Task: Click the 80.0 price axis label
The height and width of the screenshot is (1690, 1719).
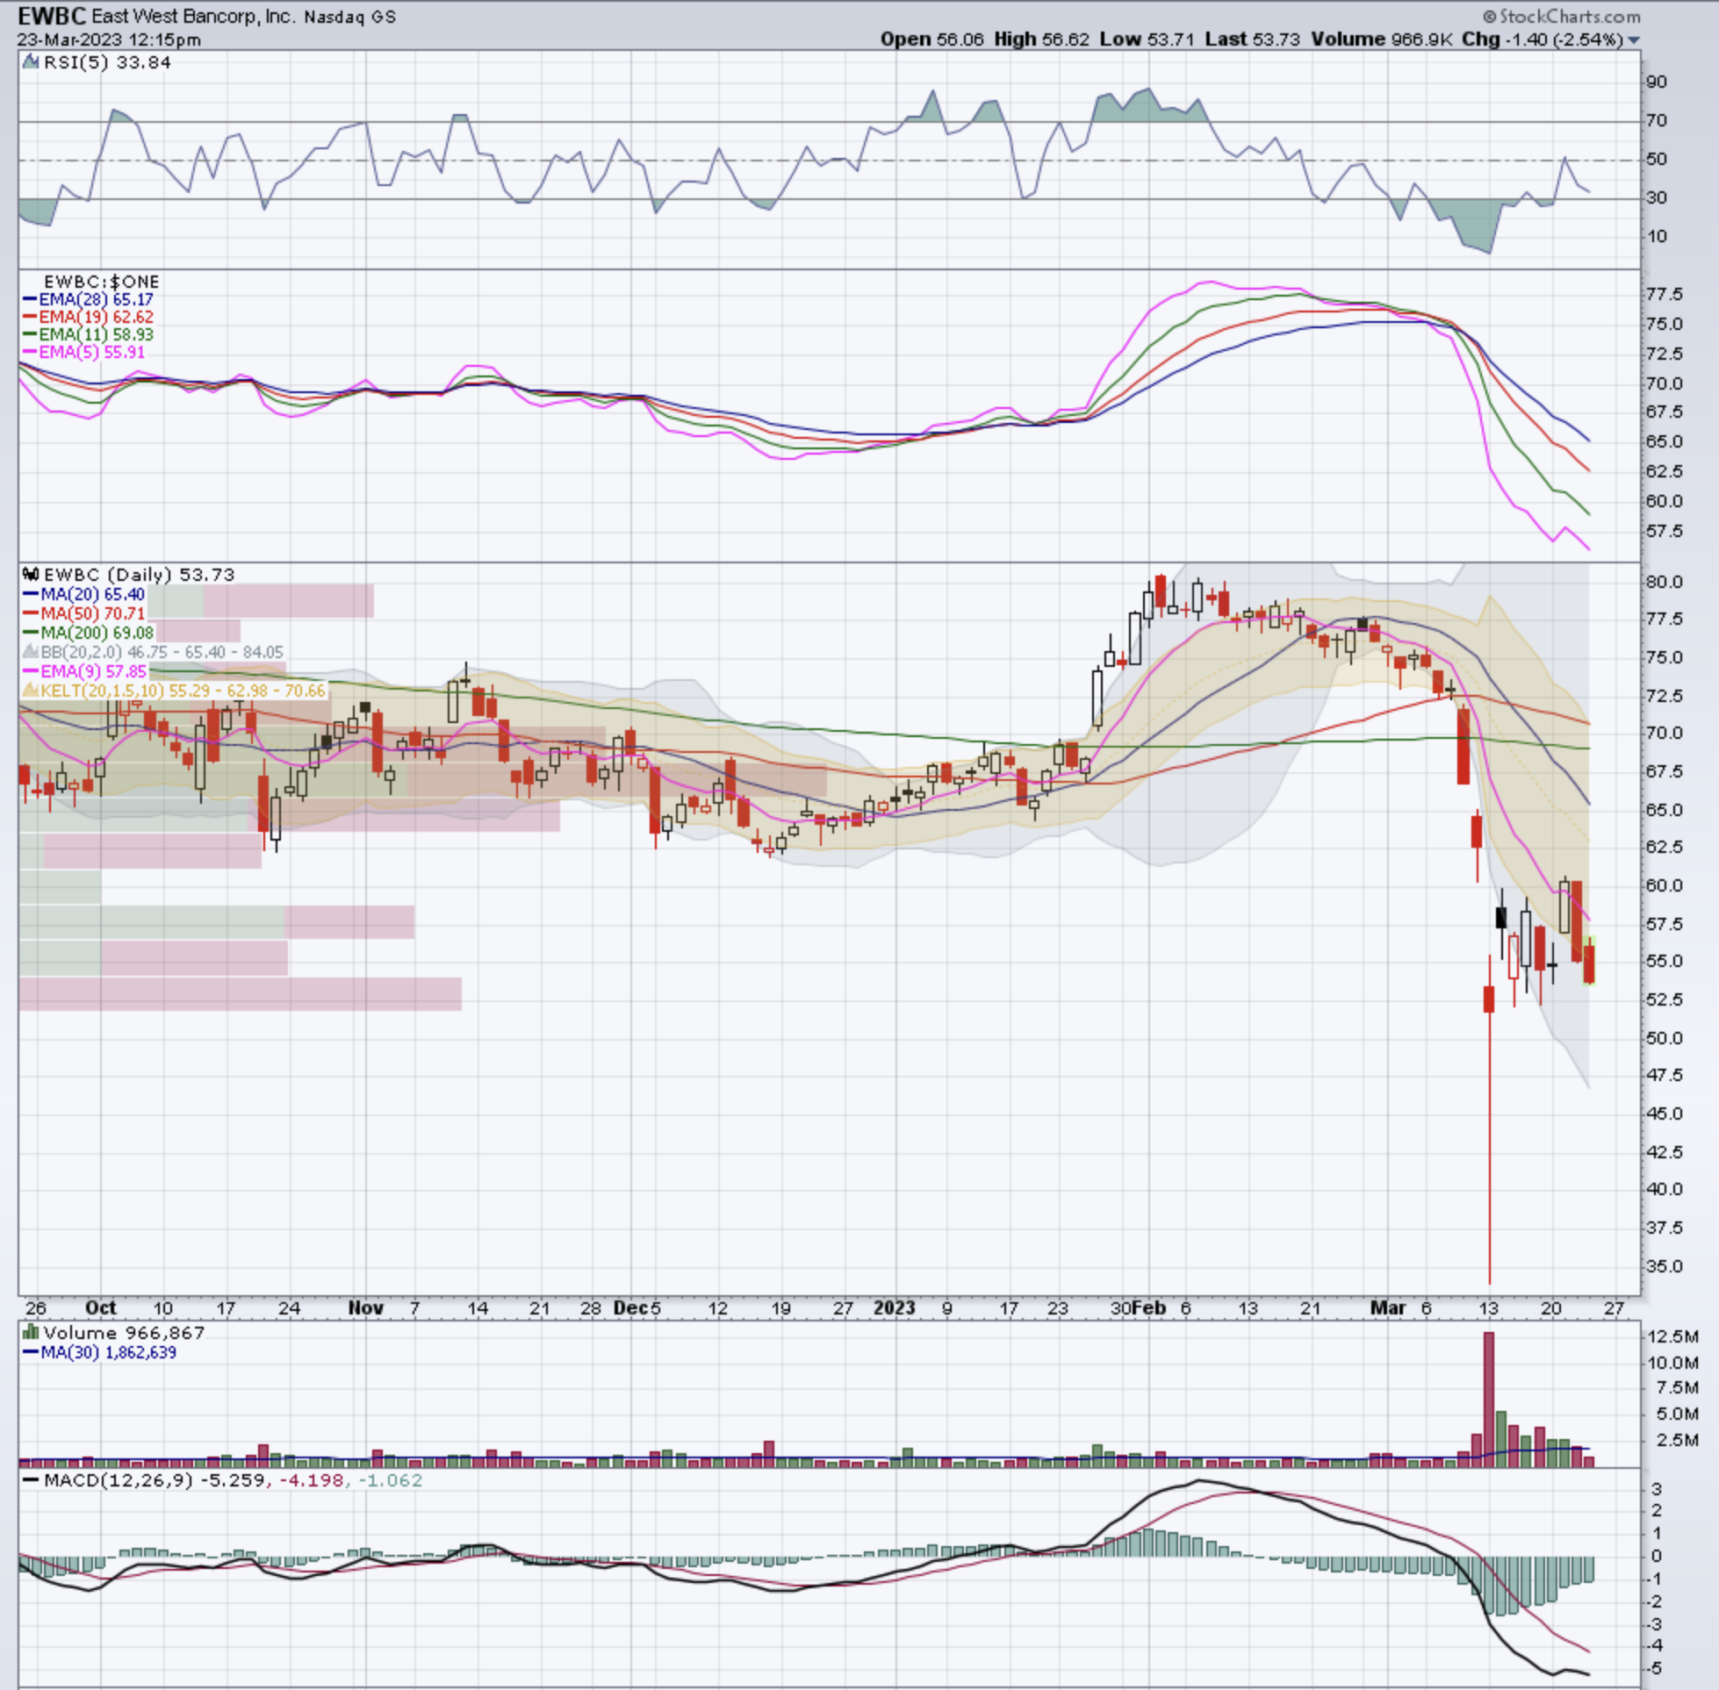Action: 1664,582
